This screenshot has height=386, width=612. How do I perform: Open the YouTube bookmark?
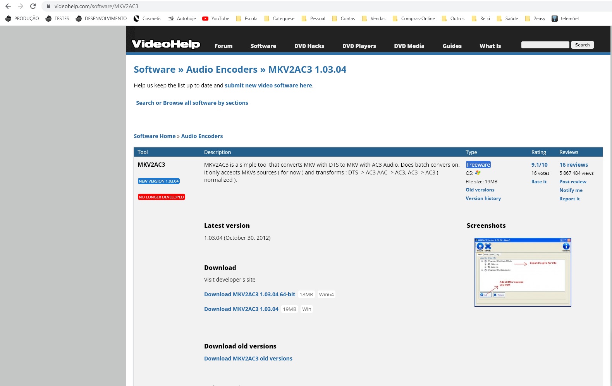coord(216,19)
